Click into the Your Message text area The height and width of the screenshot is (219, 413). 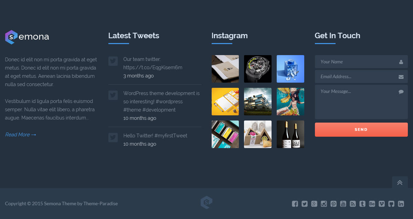361,102
